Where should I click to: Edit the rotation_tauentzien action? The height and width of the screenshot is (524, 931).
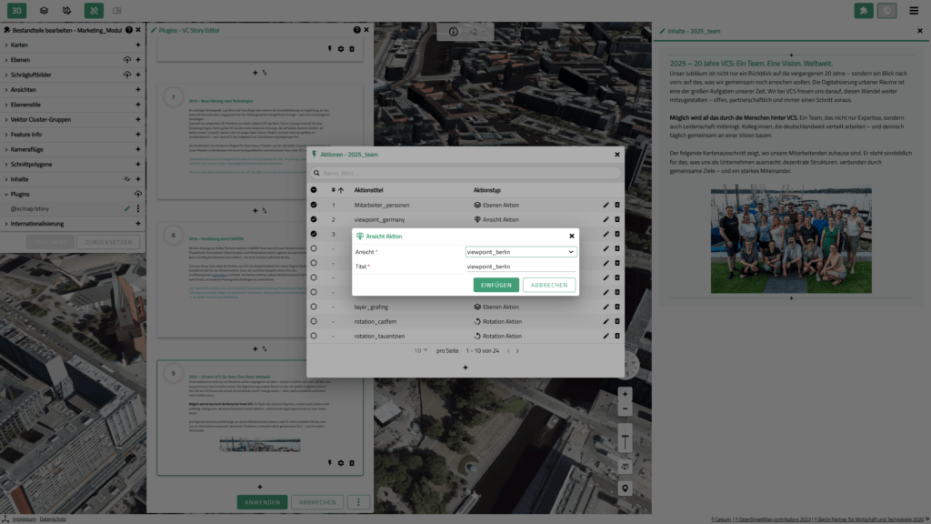tap(606, 337)
